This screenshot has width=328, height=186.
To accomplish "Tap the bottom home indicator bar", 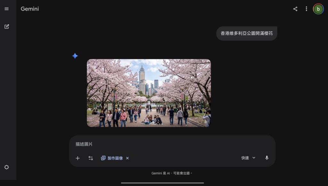I will coord(162,183).
